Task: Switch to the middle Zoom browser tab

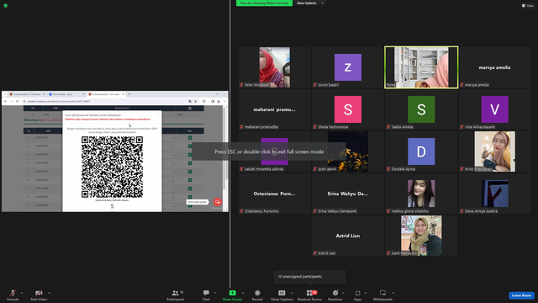Action: click(x=66, y=94)
